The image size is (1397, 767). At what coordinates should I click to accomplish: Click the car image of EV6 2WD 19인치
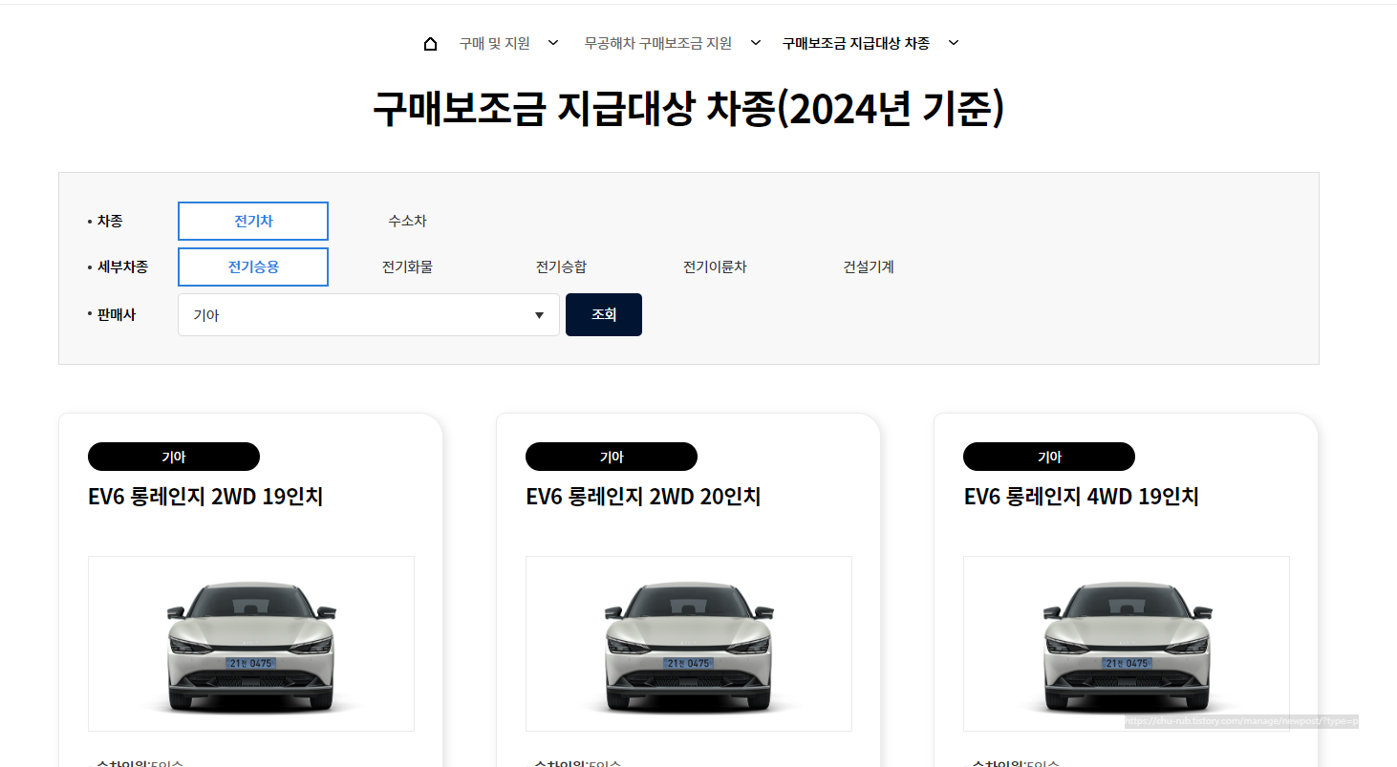click(251, 644)
